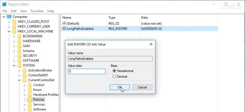245x112 pixels.
Task: Expand the ControlSet001 key
Action: click(19, 75)
